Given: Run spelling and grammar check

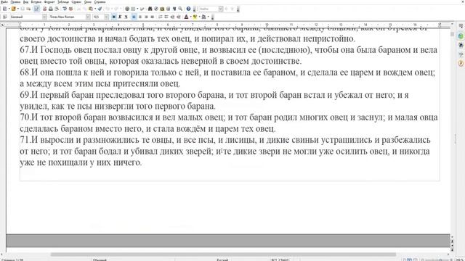Looking at the screenshot, I should click(x=65, y=9).
